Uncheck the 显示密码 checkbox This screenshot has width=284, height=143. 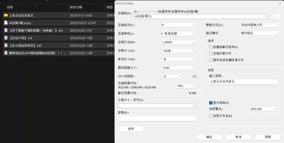coord(211,103)
